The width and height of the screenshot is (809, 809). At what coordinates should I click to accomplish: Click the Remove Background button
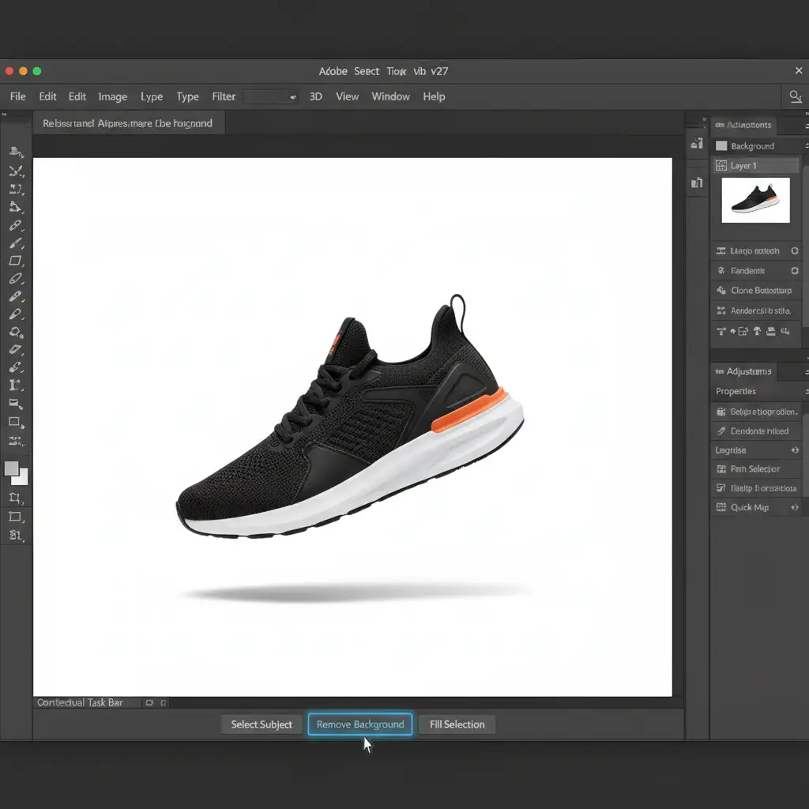(360, 724)
